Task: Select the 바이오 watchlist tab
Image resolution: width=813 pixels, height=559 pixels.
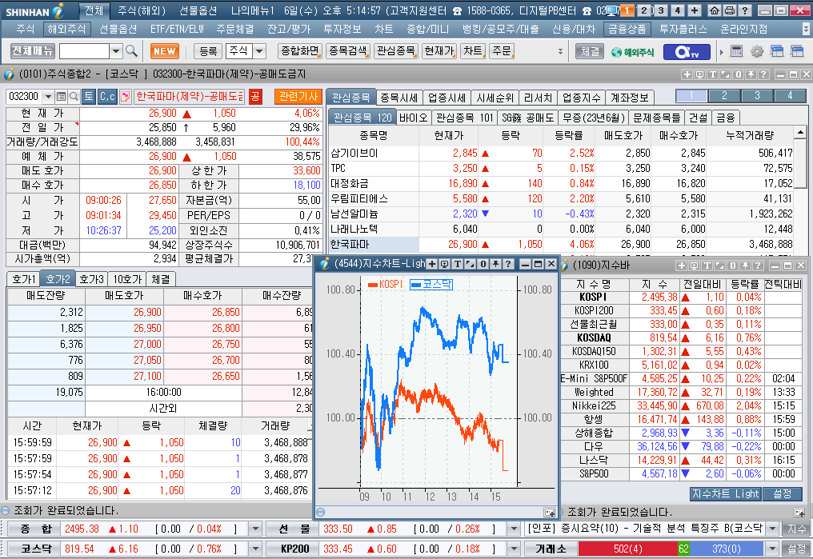Action: click(413, 118)
